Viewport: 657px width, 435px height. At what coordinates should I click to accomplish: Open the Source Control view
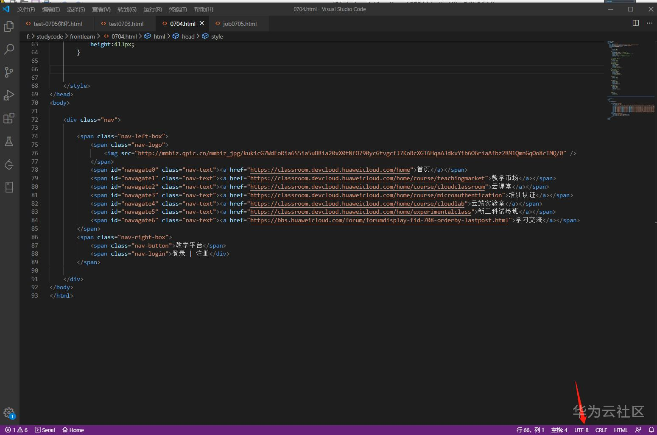[9, 72]
